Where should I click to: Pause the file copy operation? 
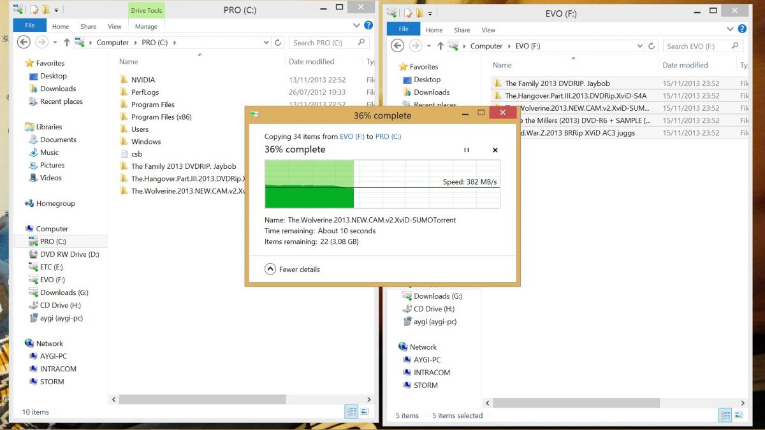(467, 150)
